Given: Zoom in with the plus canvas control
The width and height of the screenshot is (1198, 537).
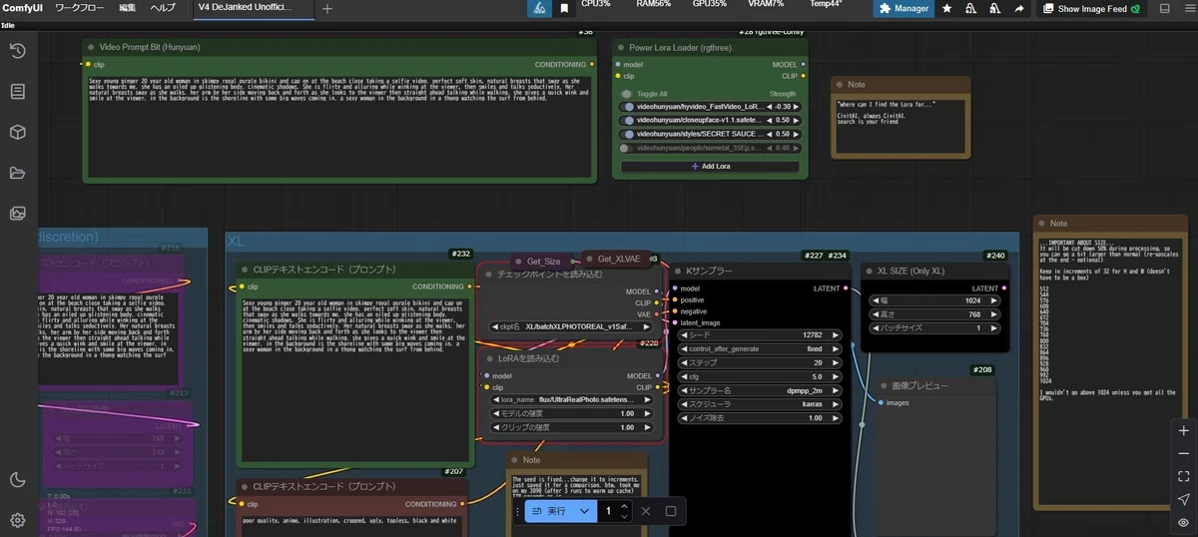Looking at the screenshot, I should pyautogui.click(x=1183, y=431).
